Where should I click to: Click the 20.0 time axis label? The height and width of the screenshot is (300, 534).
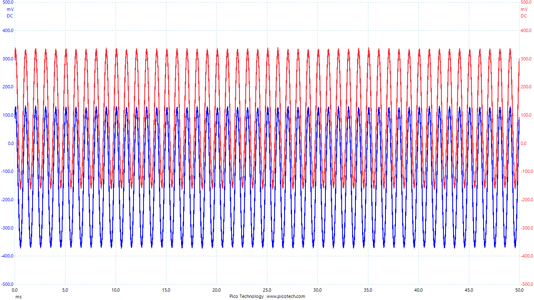(217, 290)
